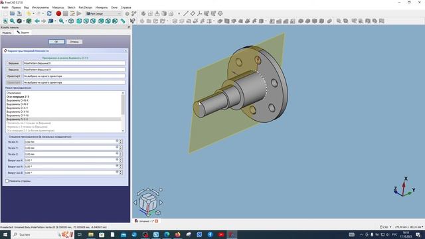Click the Isometric view icon

point(71,21)
